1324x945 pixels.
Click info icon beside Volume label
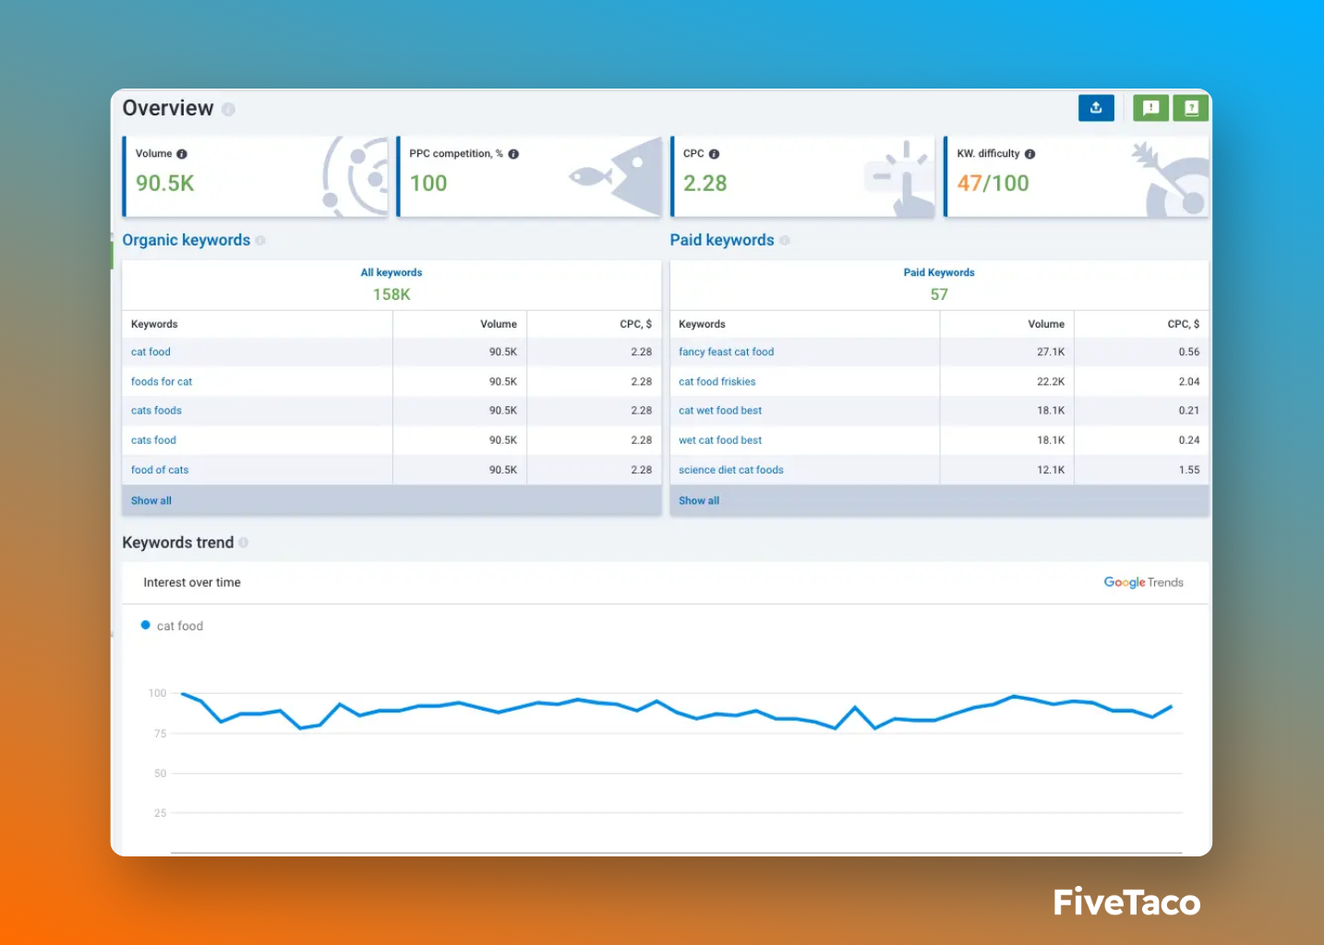tap(182, 154)
